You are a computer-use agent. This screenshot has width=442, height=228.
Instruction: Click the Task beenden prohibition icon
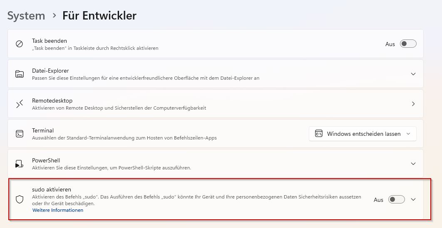19,44
